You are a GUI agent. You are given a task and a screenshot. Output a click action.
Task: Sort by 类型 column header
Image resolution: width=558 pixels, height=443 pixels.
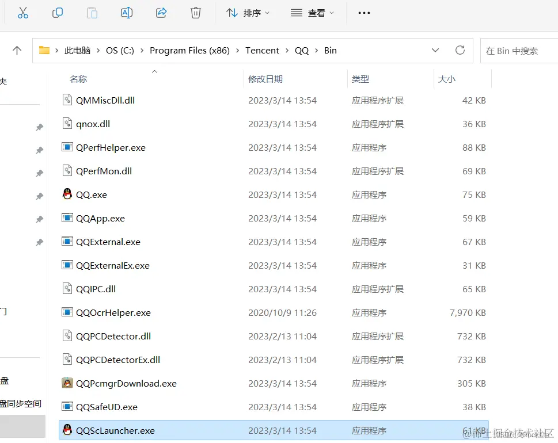click(x=360, y=79)
